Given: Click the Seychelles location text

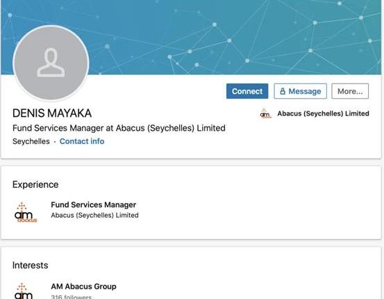Looking at the screenshot, I should tap(31, 141).
